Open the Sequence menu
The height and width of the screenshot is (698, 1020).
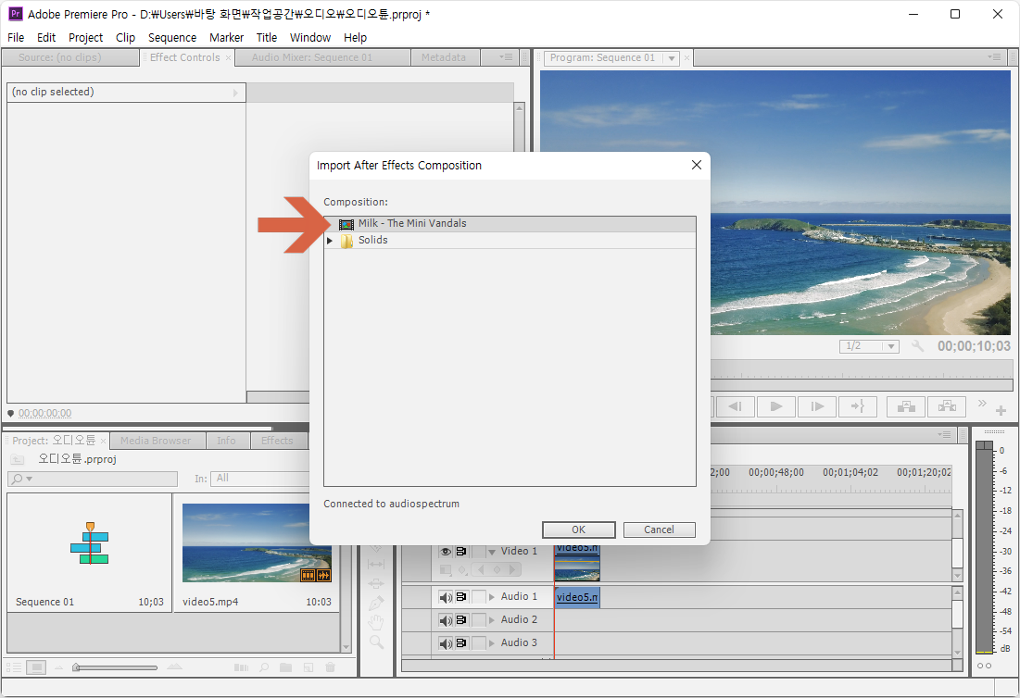[171, 38]
